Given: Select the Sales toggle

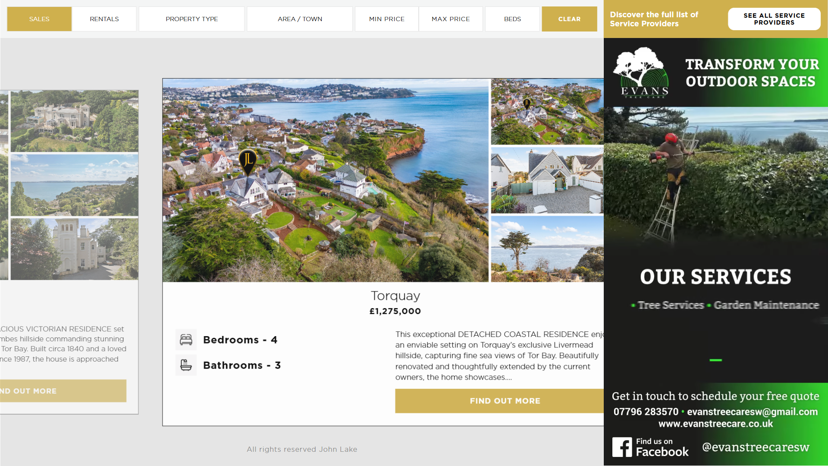Looking at the screenshot, I should (39, 19).
